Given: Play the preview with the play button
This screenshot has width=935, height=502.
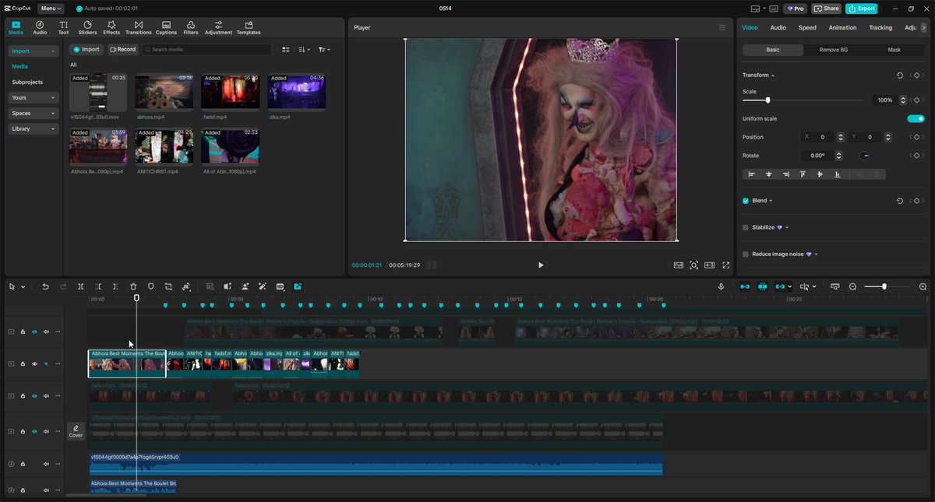Looking at the screenshot, I should point(541,265).
